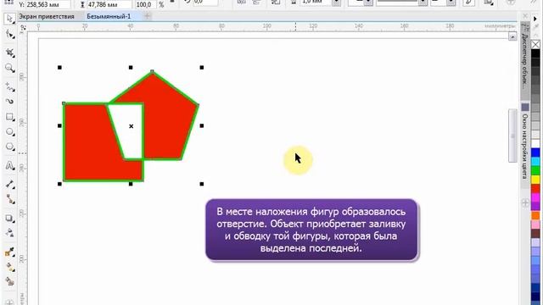The image size is (543, 305).
Task: Pick the pink palette swatch
Action: click(535, 225)
